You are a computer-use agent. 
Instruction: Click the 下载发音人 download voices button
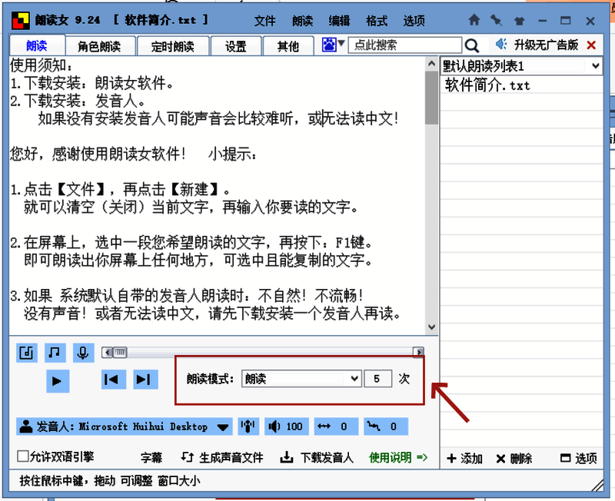click(x=323, y=456)
